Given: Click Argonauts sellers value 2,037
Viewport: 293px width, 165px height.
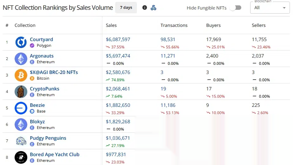Looking at the screenshot, I should tap(258, 56).
